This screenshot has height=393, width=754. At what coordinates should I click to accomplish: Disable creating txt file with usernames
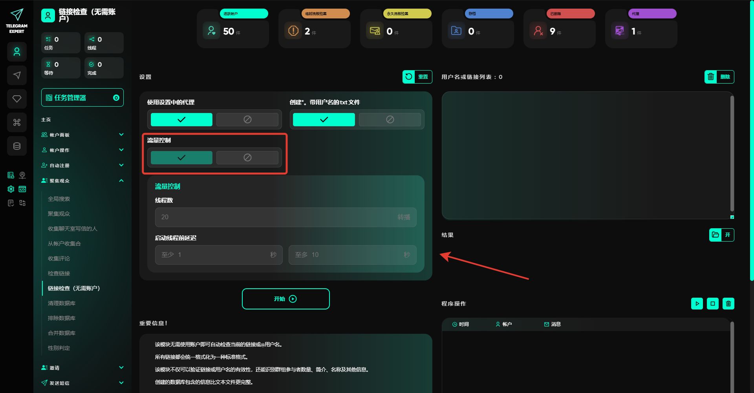tap(390, 120)
